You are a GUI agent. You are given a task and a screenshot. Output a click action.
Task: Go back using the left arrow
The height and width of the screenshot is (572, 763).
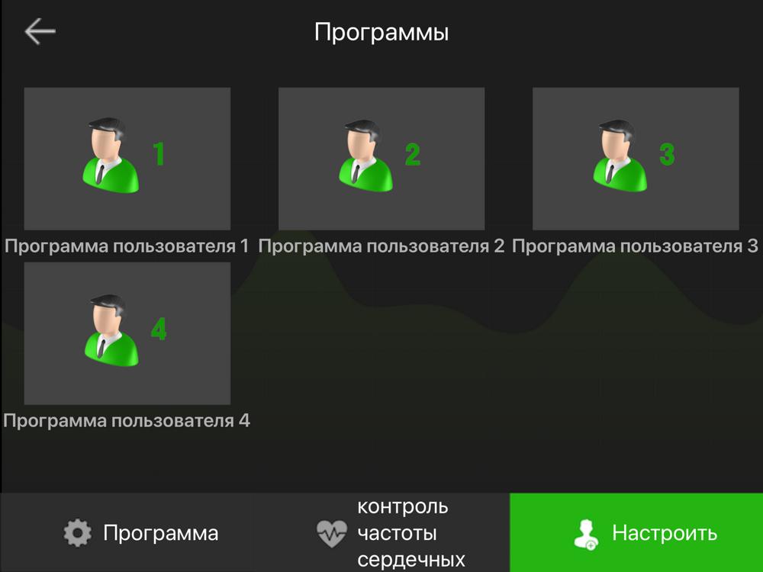point(40,31)
